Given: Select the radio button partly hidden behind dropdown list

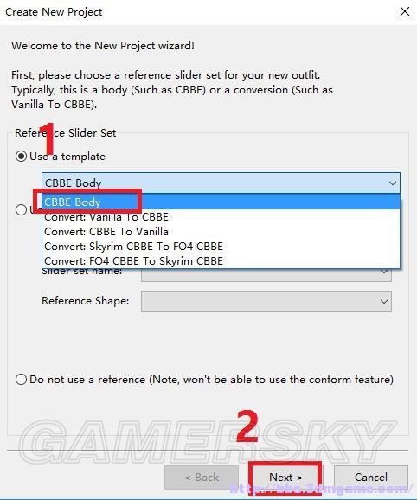Looking at the screenshot, I should (x=21, y=209).
